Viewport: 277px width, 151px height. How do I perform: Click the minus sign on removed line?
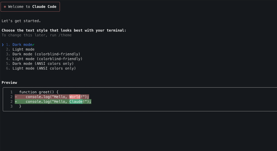pos(16,97)
